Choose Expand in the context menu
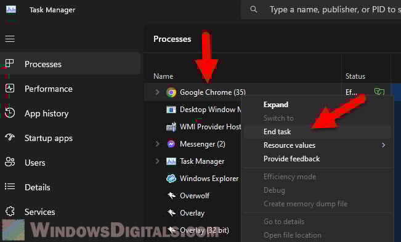Viewport: 401px width, 242px height. pyautogui.click(x=276, y=105)
